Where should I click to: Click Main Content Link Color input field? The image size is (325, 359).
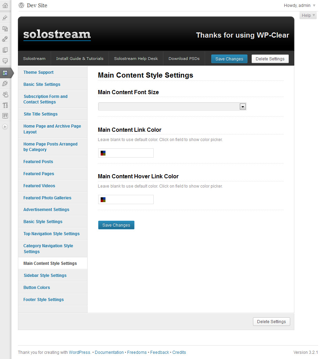click(126, 153)
